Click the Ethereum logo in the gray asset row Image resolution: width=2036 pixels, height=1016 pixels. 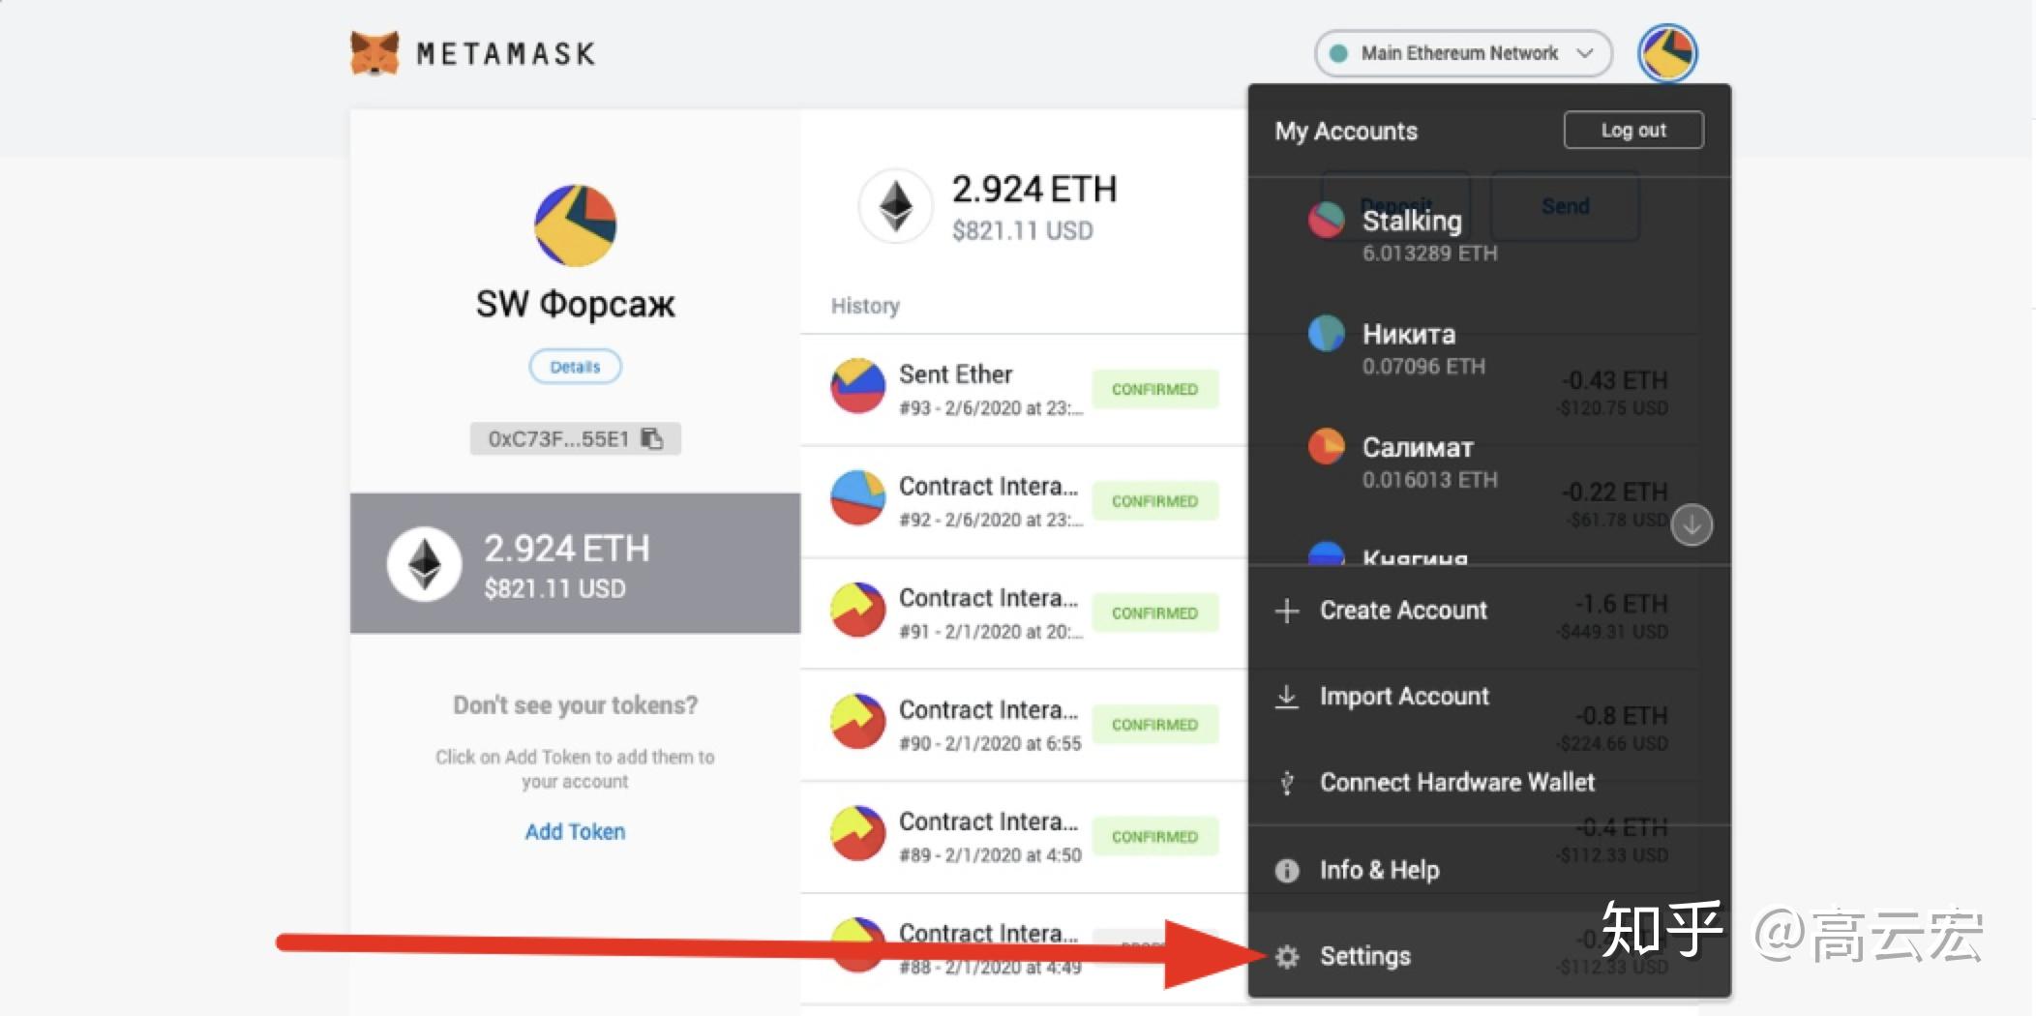[x=424, y=564]
